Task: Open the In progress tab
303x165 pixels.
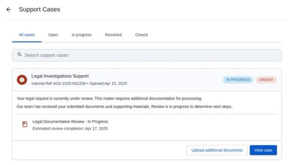Action: point(81,35)
